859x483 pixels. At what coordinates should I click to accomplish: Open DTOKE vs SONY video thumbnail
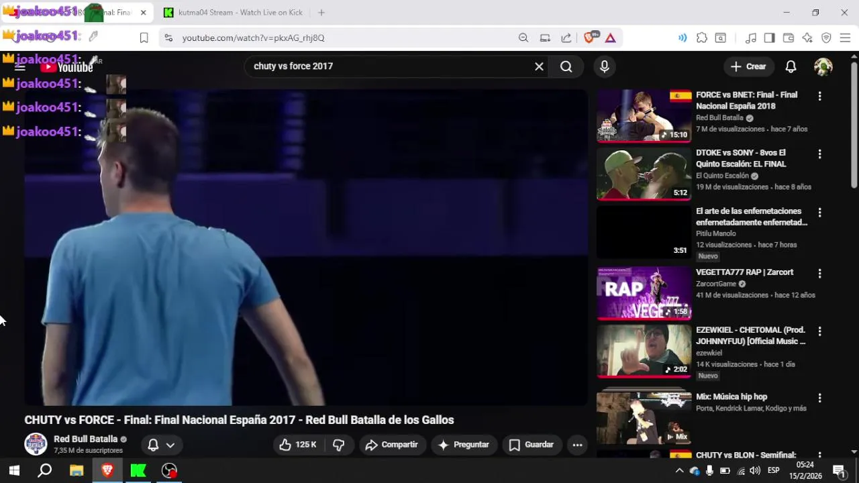coord(644,174)
